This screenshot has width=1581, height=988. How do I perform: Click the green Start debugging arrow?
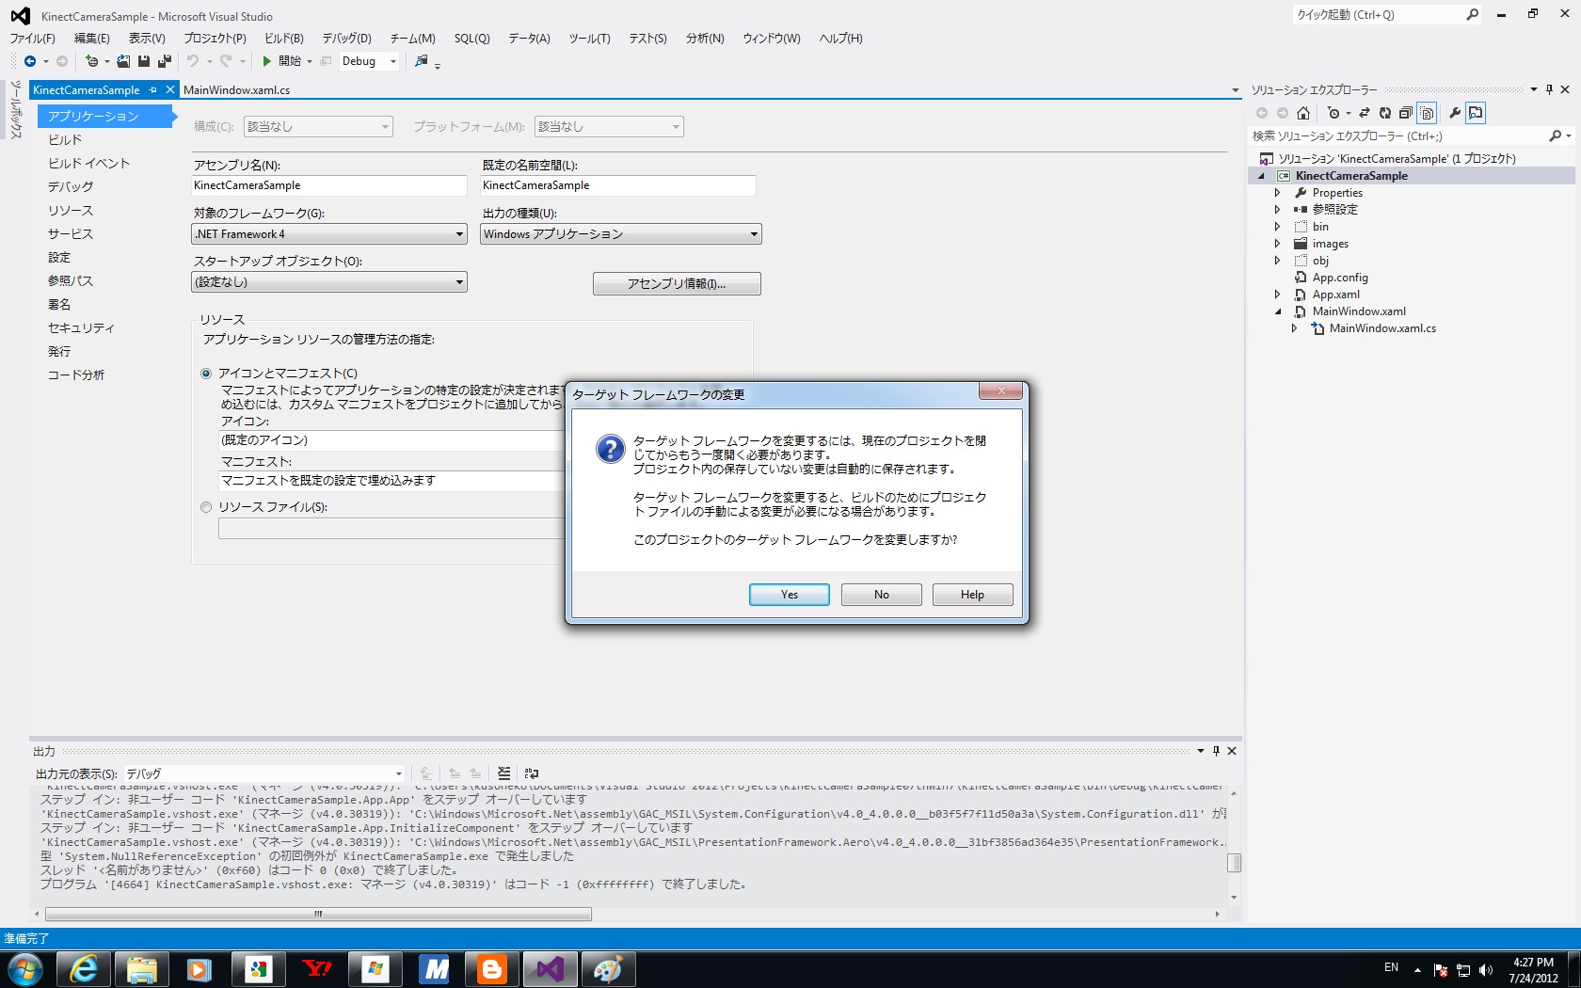pos(267,61)
